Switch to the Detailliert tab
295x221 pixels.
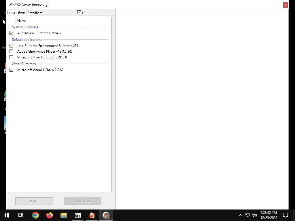pos(35,13)
